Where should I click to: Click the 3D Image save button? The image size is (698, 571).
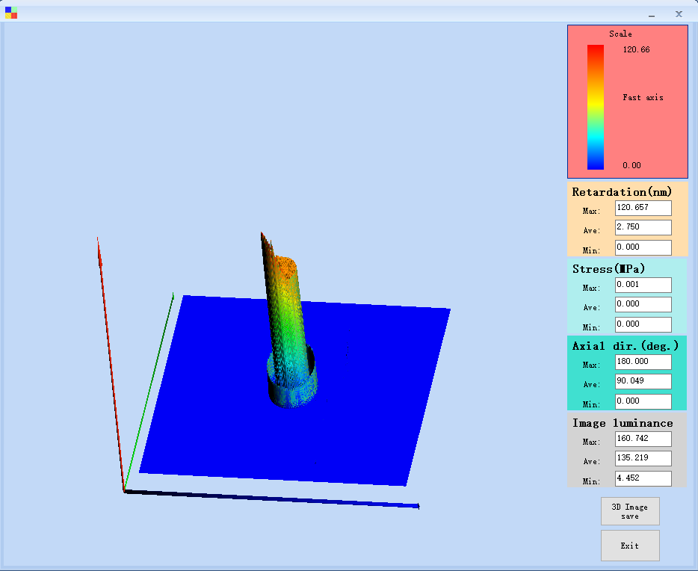[x=630, y=511]
